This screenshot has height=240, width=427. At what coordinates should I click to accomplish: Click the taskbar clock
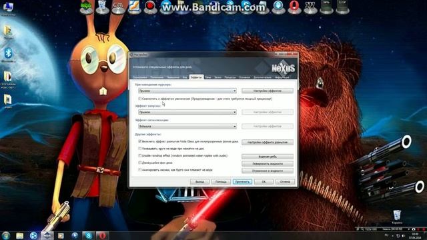pos(416,235)
